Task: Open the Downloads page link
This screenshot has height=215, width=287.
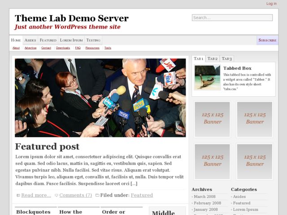Action: 63,48
